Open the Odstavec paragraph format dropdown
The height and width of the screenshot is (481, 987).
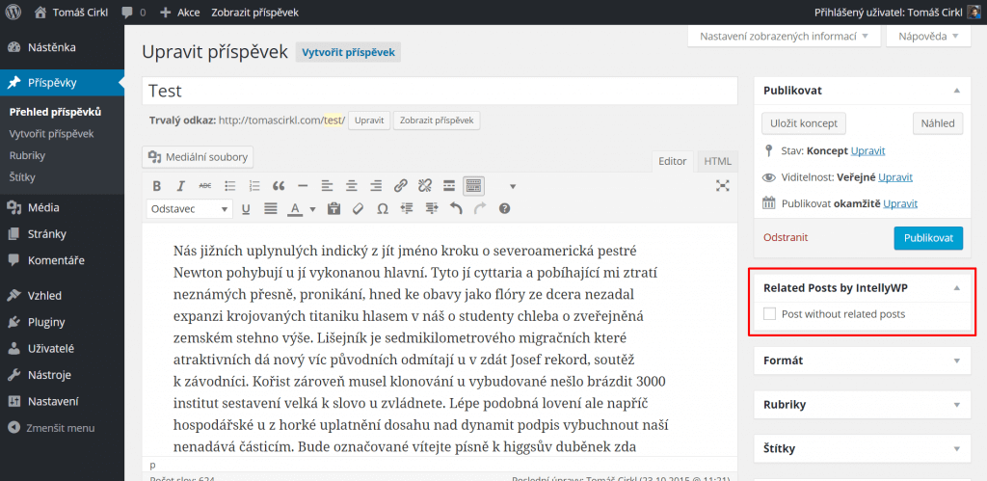point(190,208)
